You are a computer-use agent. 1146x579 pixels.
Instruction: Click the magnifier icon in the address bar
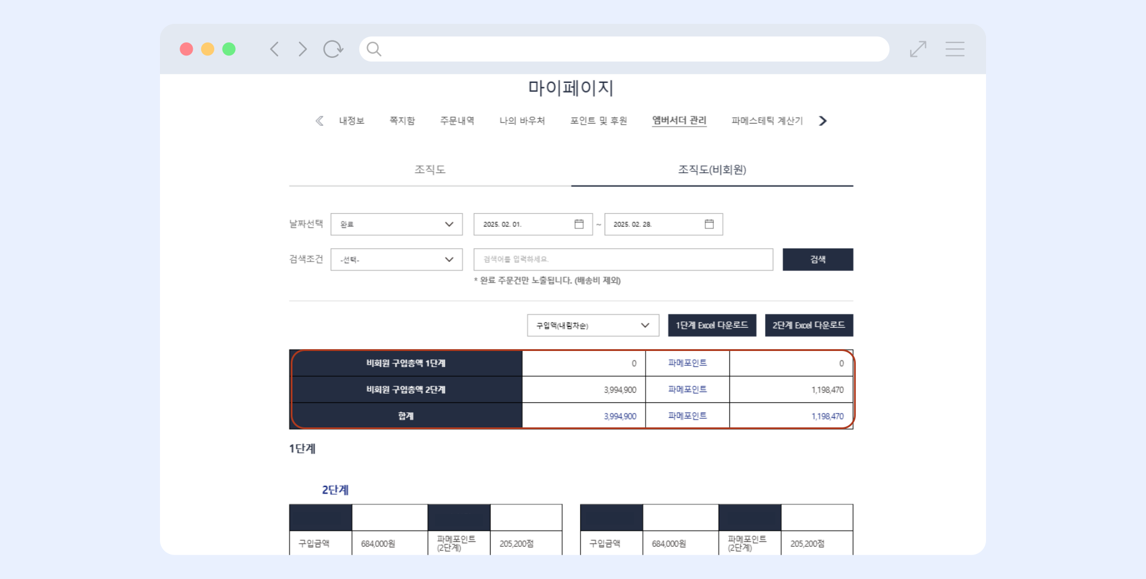(374, 49)
